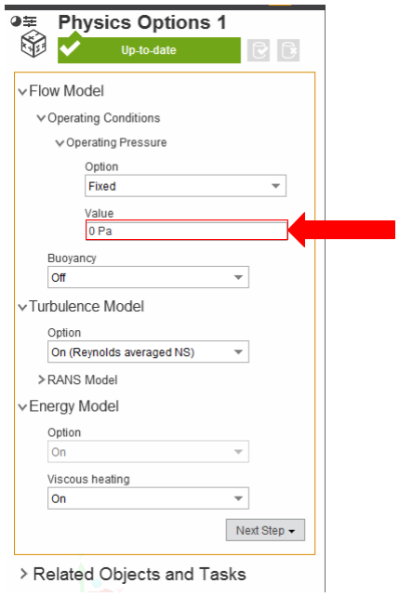Click the operating pressure Value field
This screenshot has width=399, height=597.
[x=187, y=230]
